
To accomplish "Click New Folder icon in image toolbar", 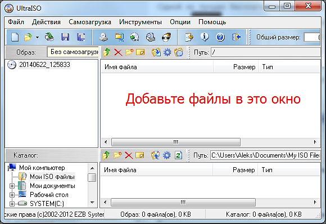I will (x=129, y=52).
